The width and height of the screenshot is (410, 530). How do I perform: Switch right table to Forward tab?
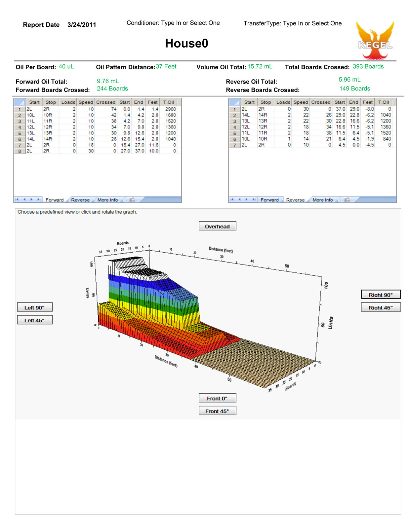(269, 200)
